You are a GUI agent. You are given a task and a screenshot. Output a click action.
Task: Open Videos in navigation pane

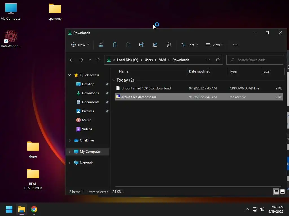coord(87,129)
